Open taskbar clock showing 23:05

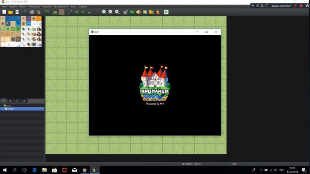(293, 170)
